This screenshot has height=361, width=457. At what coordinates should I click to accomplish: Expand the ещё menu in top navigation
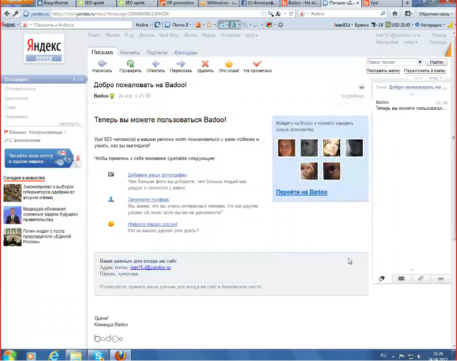[252, 35]
